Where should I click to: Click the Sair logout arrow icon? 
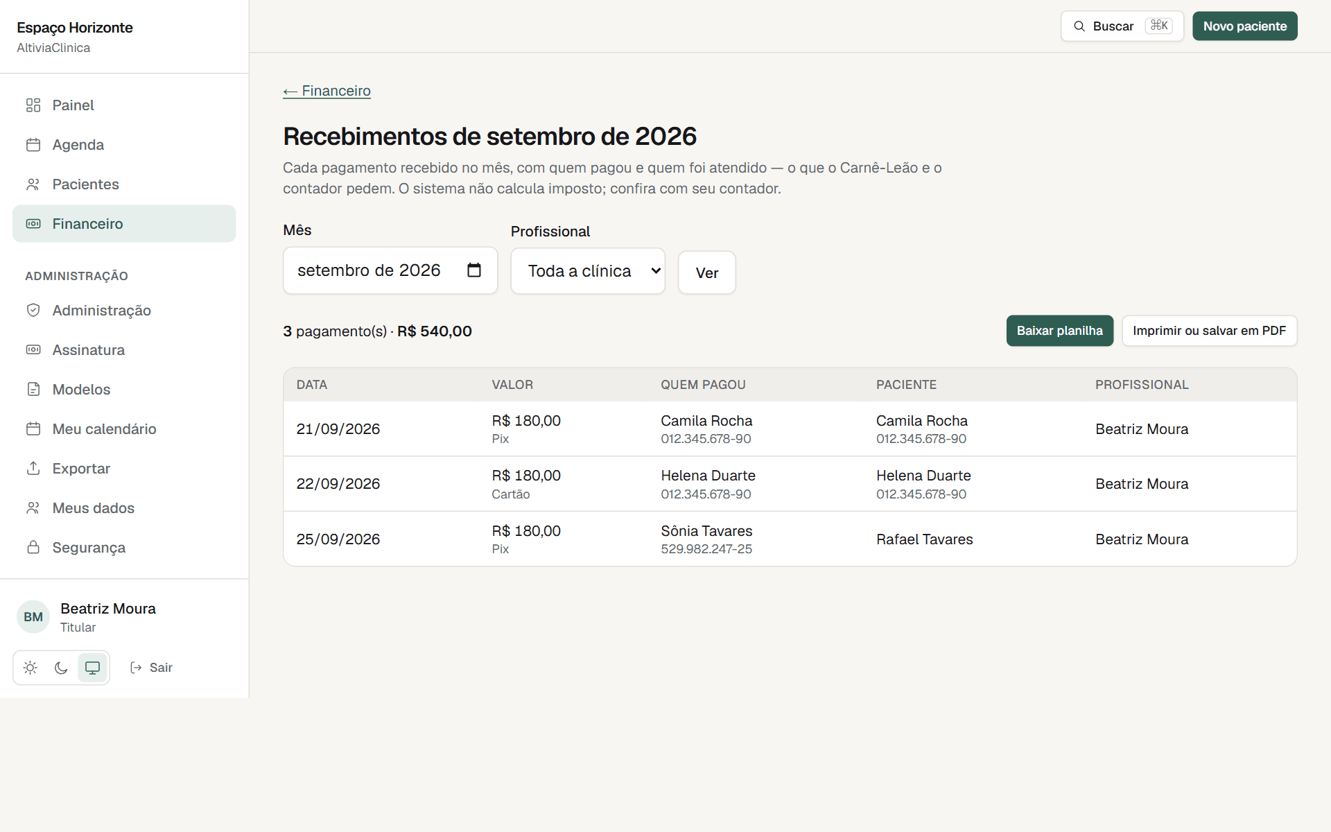coord(136,668)
